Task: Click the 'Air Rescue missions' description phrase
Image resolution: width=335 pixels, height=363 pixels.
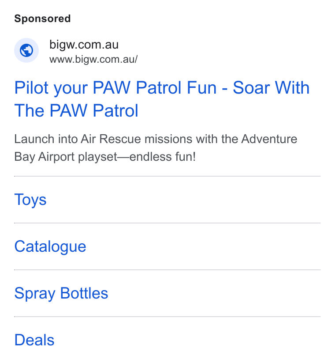Action: [136, 139]
